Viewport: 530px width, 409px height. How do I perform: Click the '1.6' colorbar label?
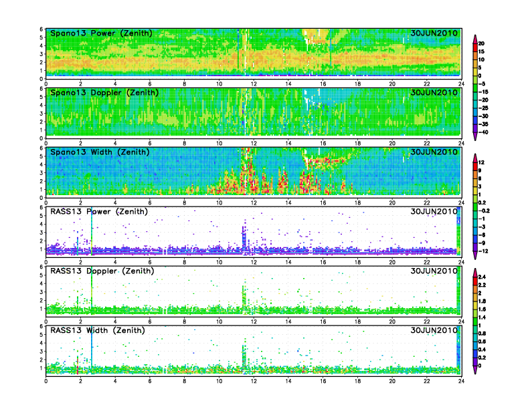[482, 309]
